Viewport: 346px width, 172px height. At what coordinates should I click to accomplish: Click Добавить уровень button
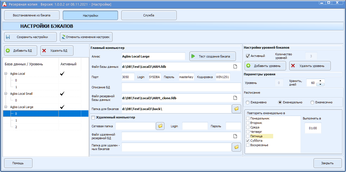click(x=265, y=66)
